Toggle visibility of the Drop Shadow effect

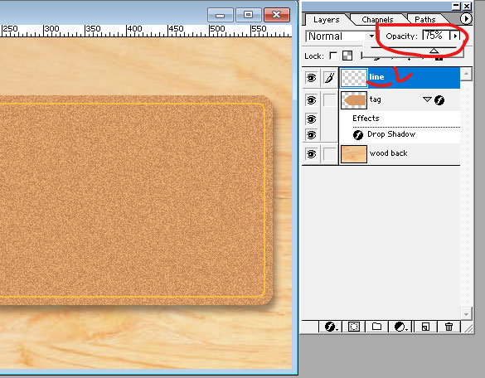pos(311,135)
